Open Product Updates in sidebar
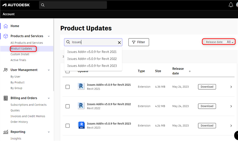 pos(21,49)
